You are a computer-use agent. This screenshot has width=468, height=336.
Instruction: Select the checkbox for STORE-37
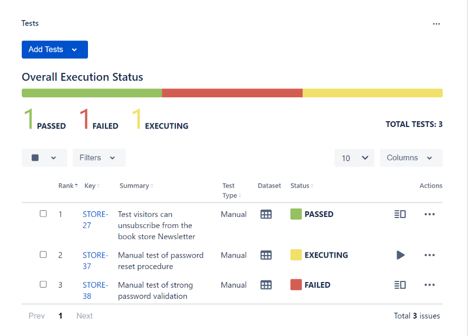pyautogui.click(x=43, y=254)
